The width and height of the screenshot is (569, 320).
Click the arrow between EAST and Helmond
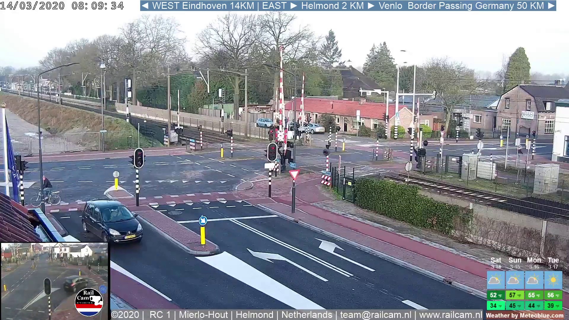(x=294, y=6)
